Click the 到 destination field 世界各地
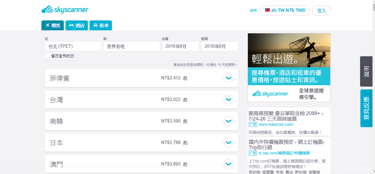Image resolution: width=375 pixels, height=174 pixels. pos(131,46)
